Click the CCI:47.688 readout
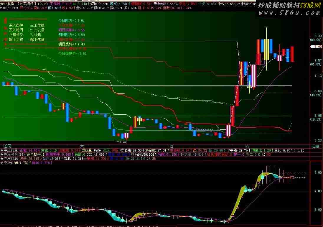Screen dimensions: 323x227 click(95, 154)
